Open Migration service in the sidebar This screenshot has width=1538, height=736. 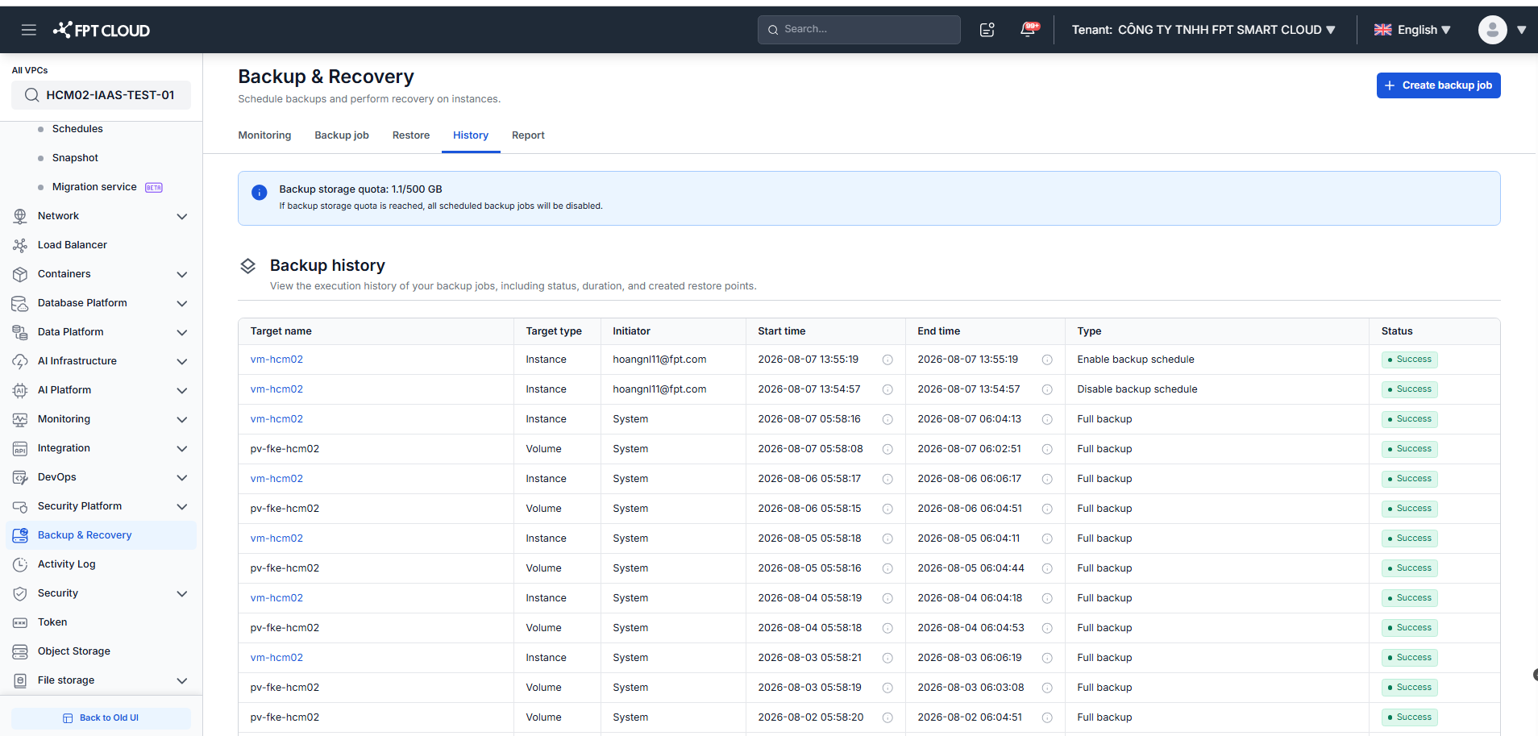(94, 187)
